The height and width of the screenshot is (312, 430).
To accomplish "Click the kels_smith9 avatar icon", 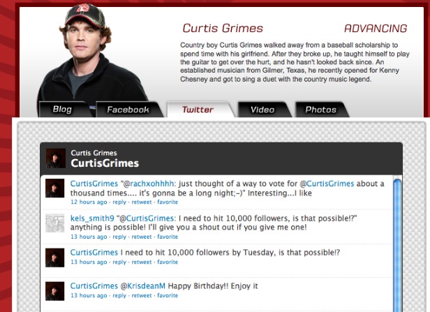I will (x=55, y=222).
